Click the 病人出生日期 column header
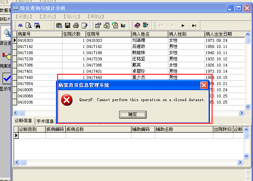253x181 pixels. (225, 34)
